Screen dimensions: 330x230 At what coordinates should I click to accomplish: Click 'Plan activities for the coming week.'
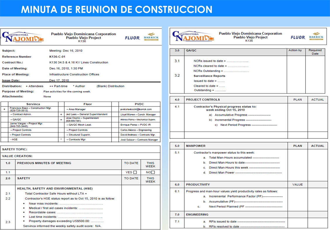click(67, 91)
